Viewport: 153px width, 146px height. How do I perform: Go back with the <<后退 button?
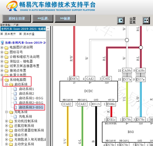pos(43,18)
